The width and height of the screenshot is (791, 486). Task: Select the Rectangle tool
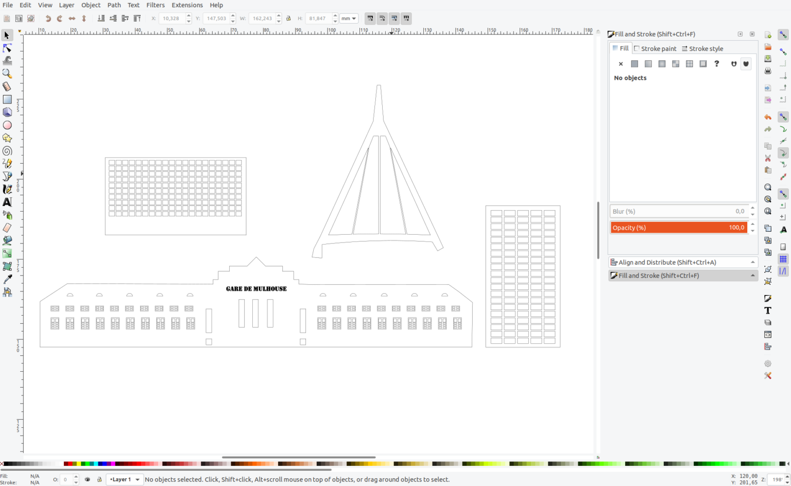(7, 99)
